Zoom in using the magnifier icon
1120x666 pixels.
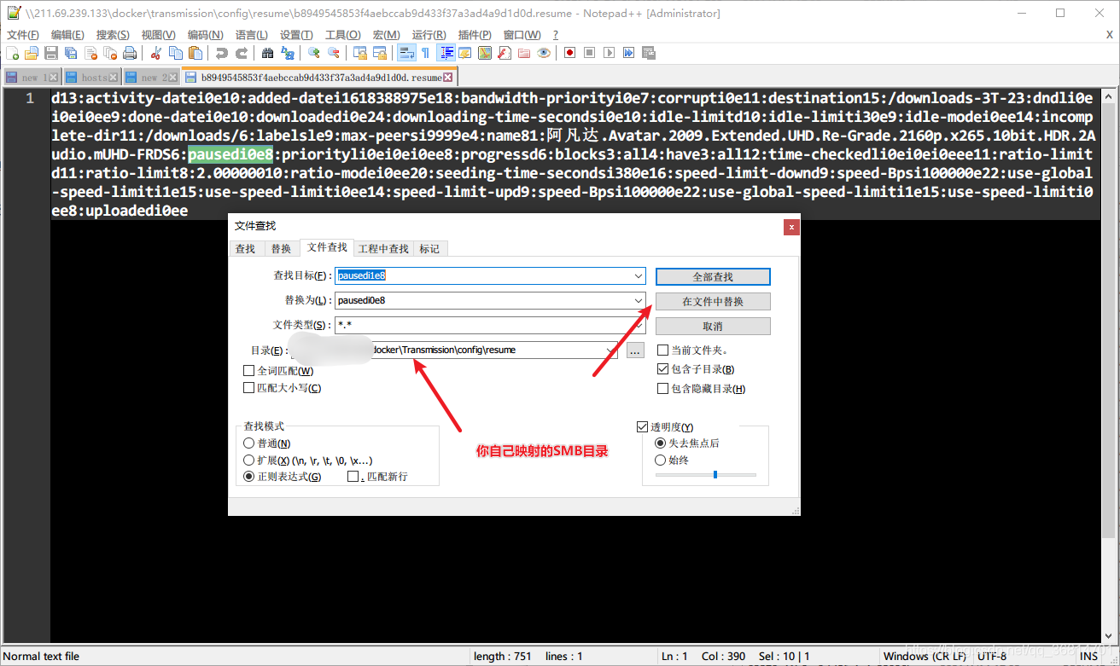point(314,53)
